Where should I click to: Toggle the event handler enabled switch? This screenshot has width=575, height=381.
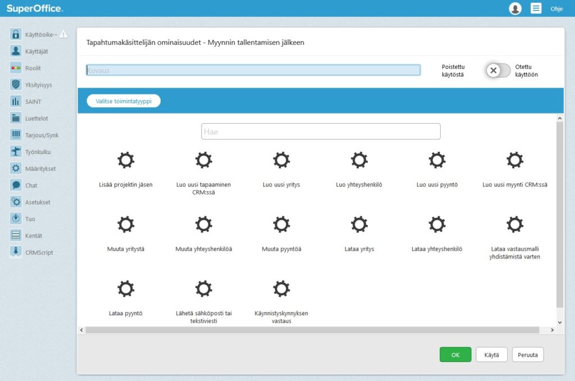pyautogui.click(x=498, y=70)
